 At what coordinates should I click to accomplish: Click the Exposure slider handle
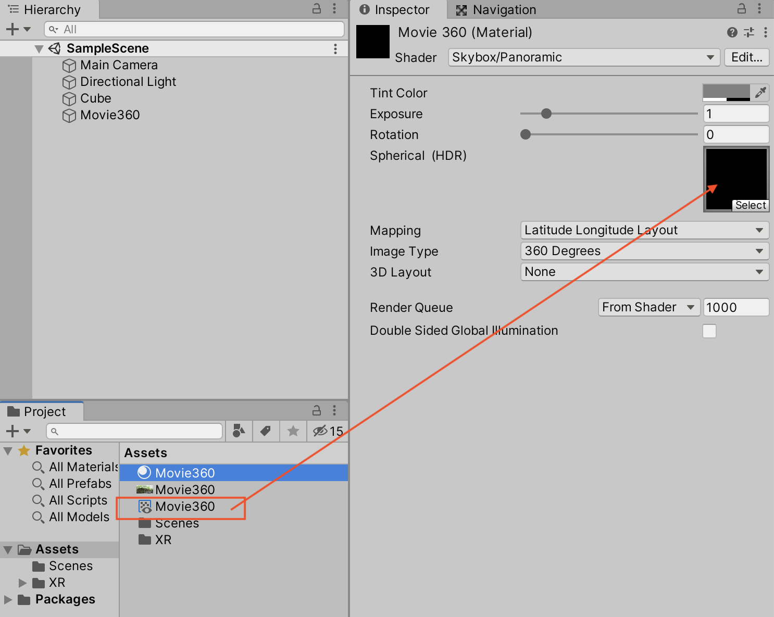[x=546, y=114]
